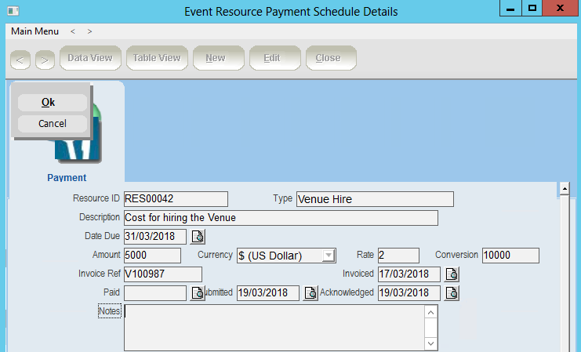The image size is (581, 352).
Task: Click into the Notes text area
Action: click(274, 327)
